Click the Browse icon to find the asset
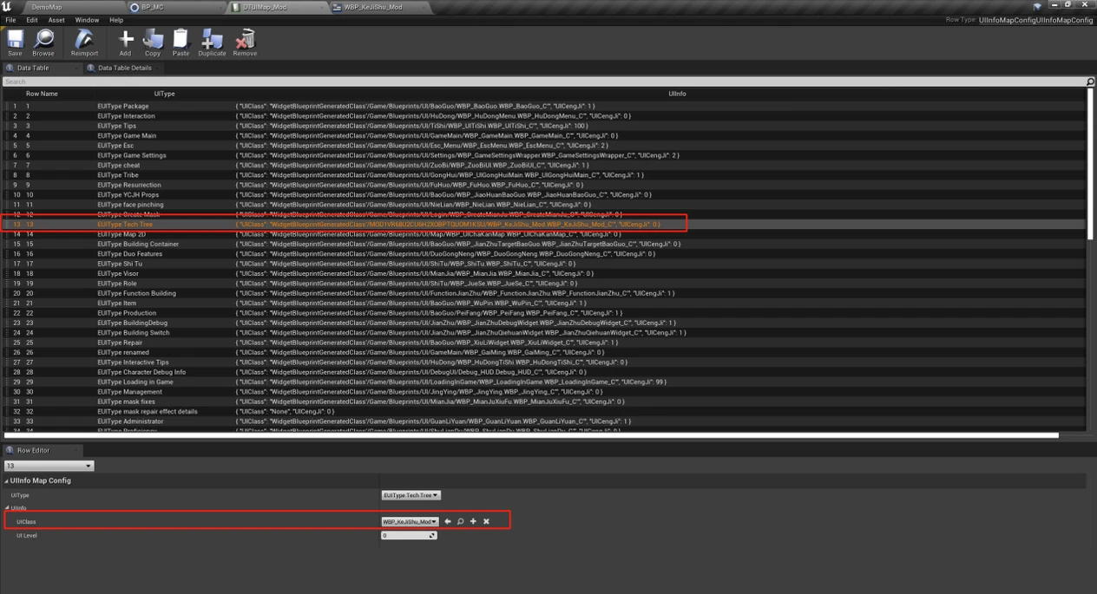 (43, 41)
